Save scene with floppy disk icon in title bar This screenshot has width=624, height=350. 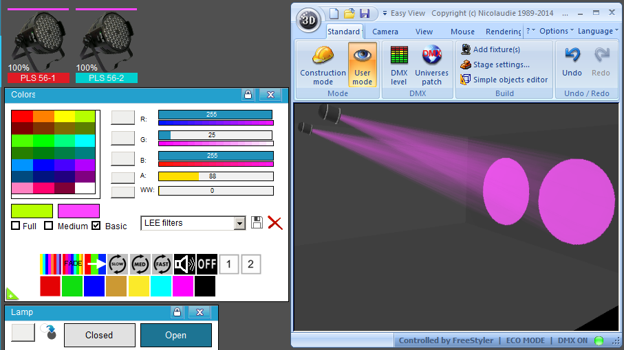365,14
